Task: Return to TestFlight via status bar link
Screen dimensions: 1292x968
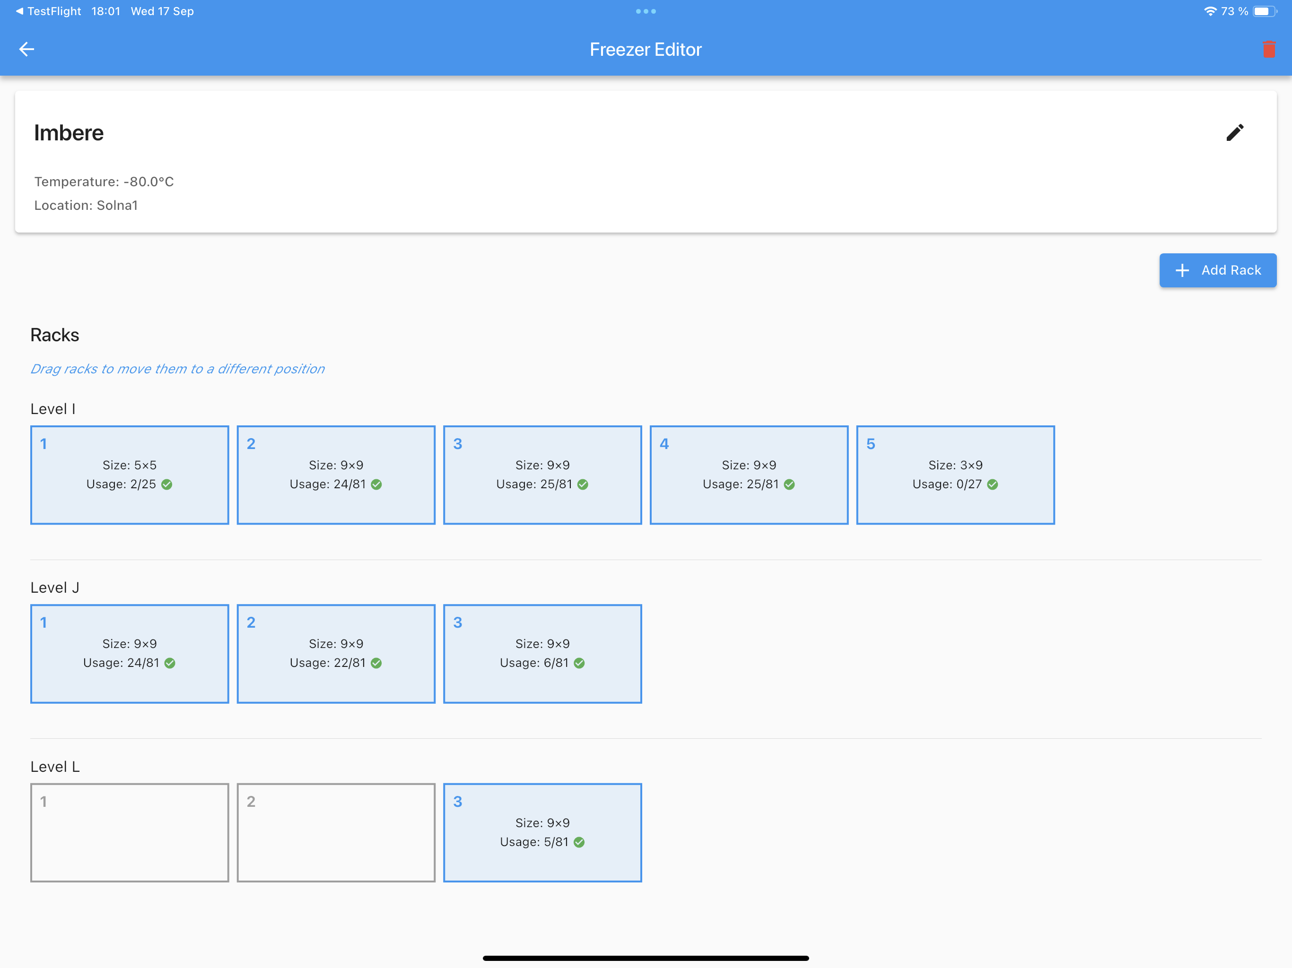Action: [x=49, y=11]
